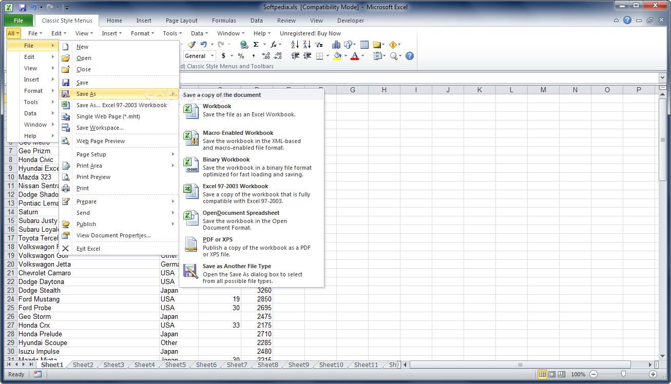Click the zoom magnifier icon in the toolbar
671x384 pixels.
[393, 56]
